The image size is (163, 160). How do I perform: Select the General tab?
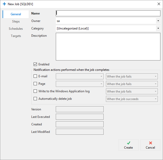click(x=16, y=14)
